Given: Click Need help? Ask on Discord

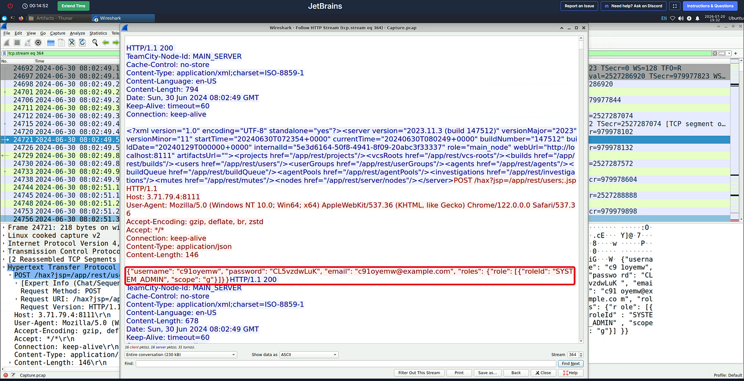Looking at the screenshot, I should (633, 6).
